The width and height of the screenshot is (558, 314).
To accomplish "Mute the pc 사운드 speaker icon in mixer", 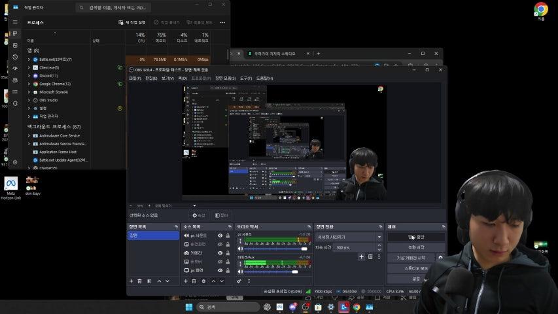I will click(x=240, y=249).
